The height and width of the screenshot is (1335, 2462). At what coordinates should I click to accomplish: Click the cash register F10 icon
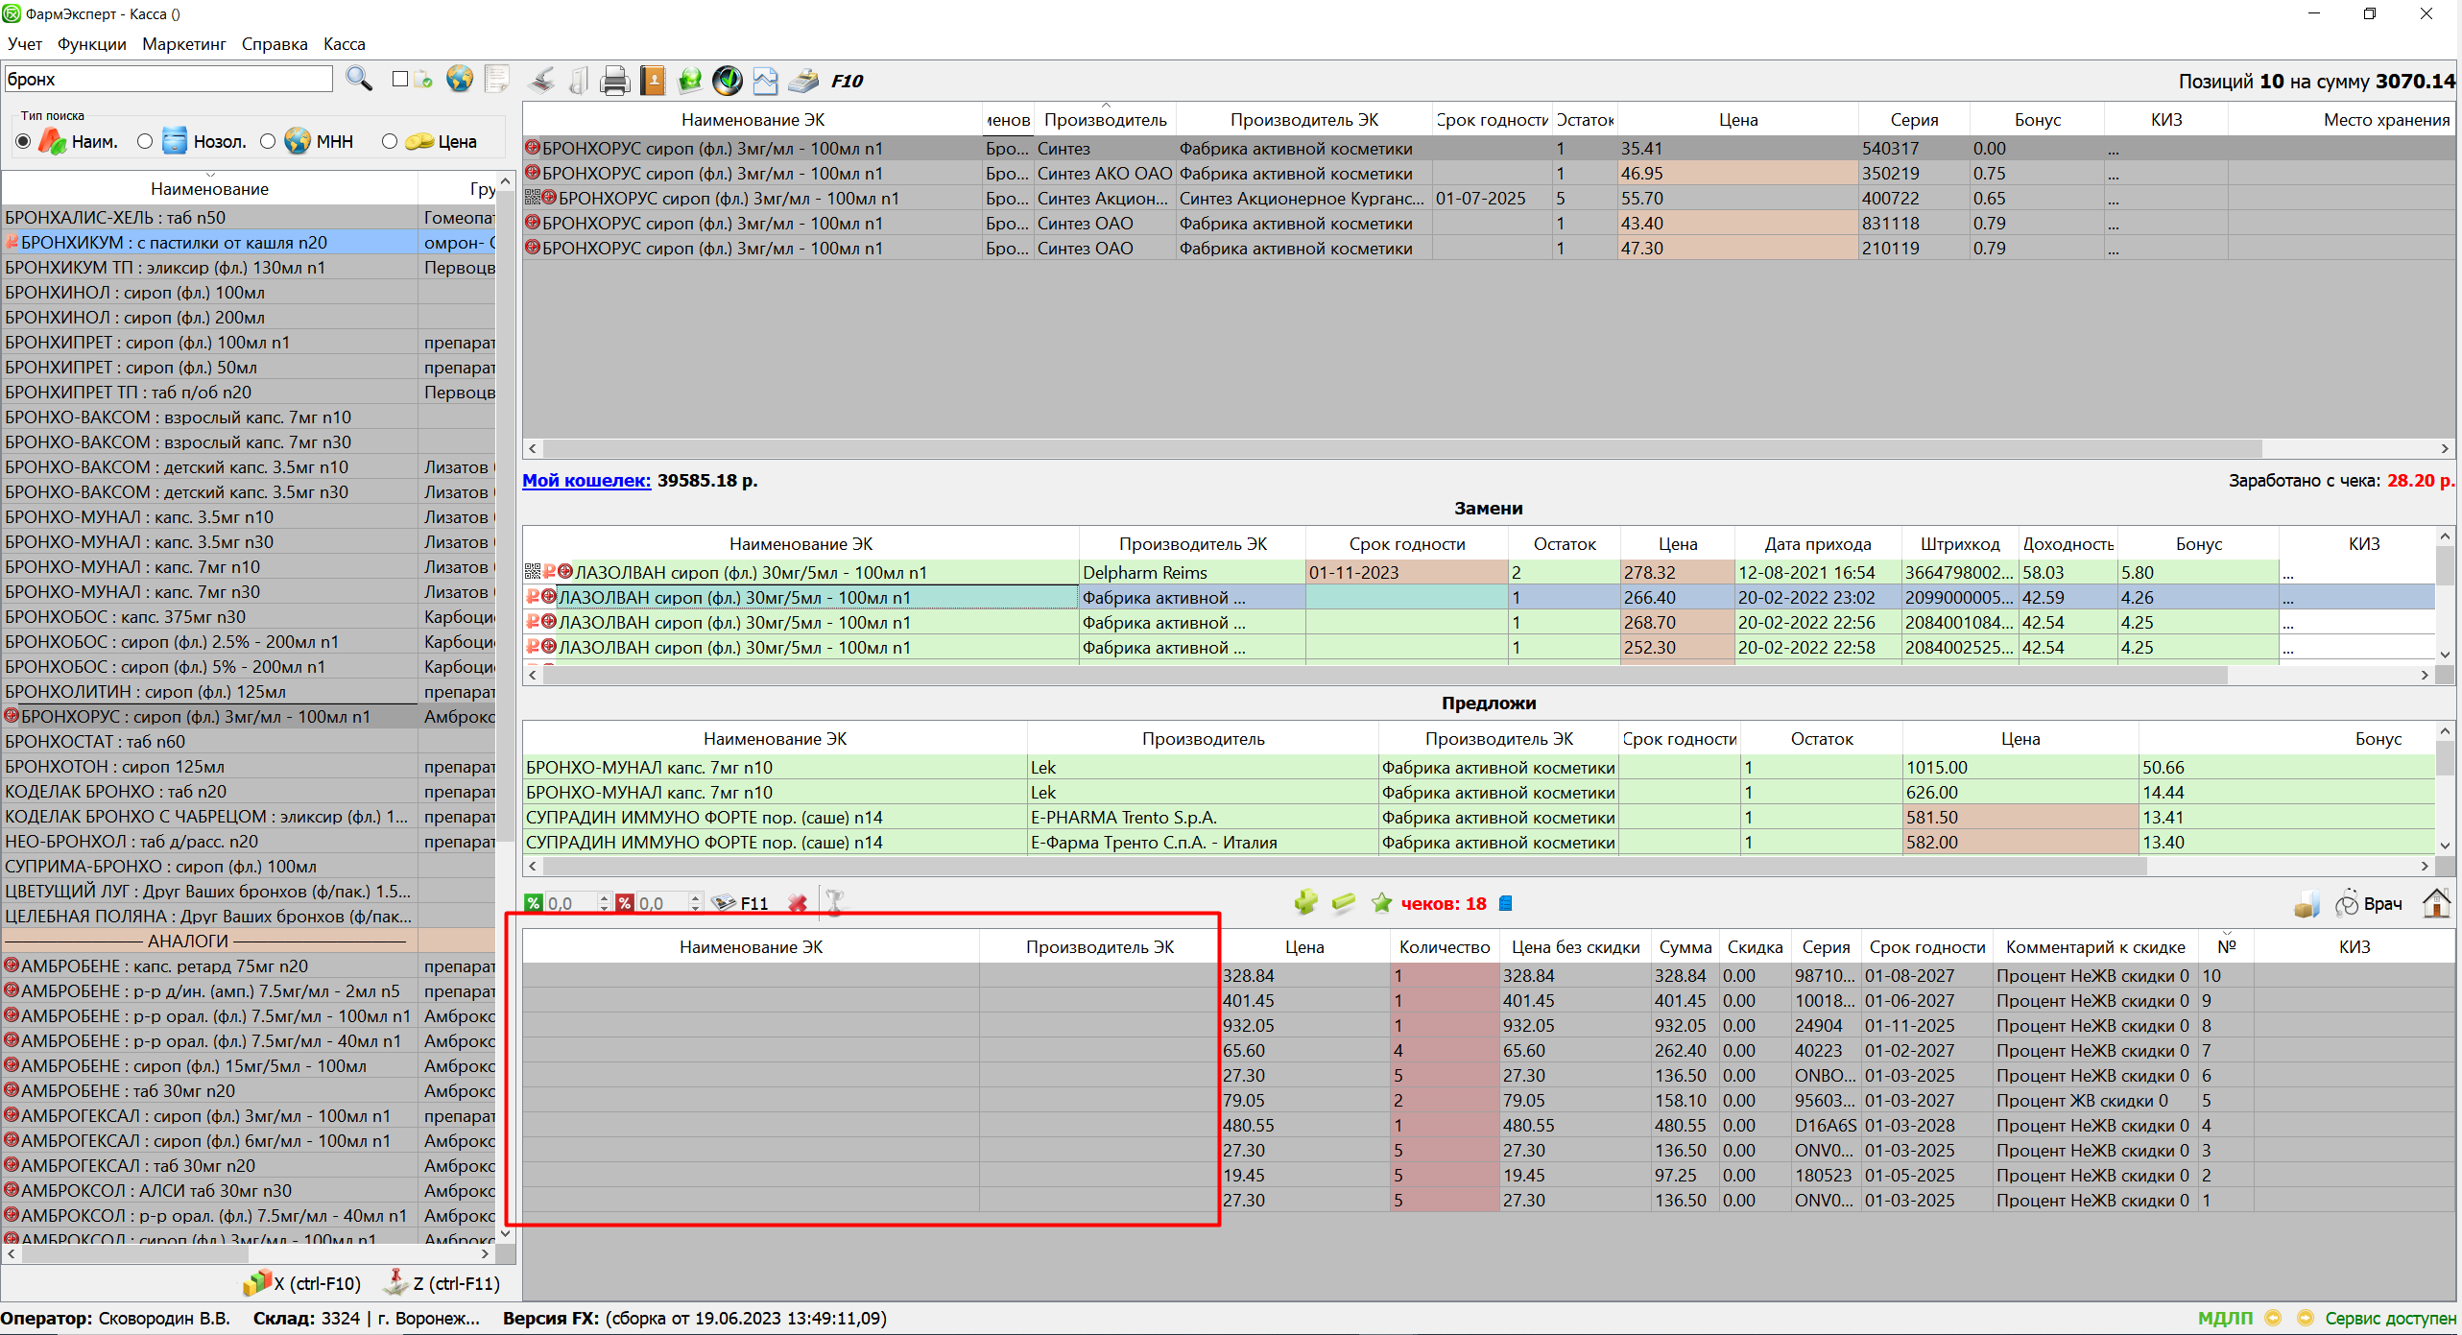click(804, 81)
